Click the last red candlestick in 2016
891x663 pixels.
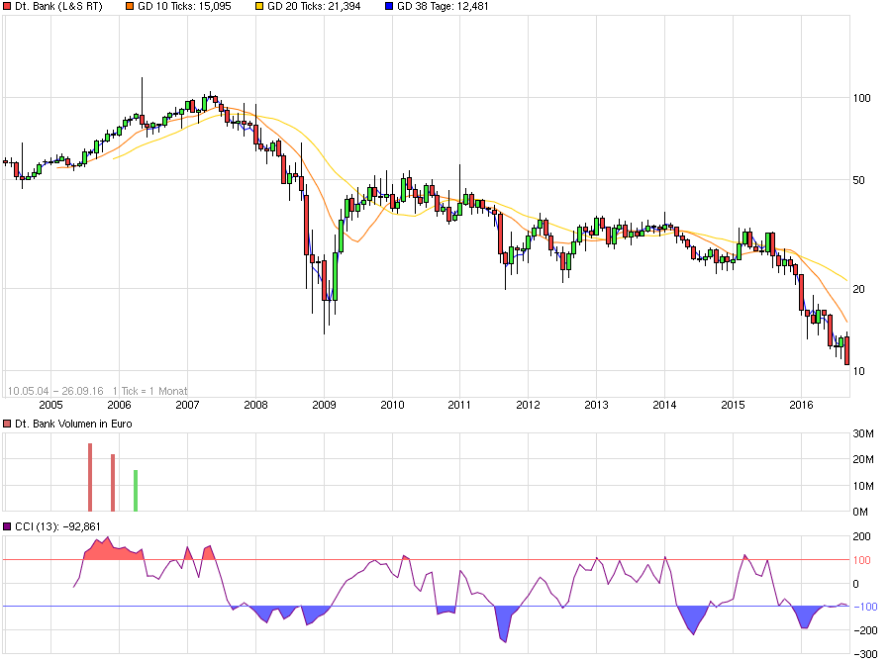tap(846, 350)
